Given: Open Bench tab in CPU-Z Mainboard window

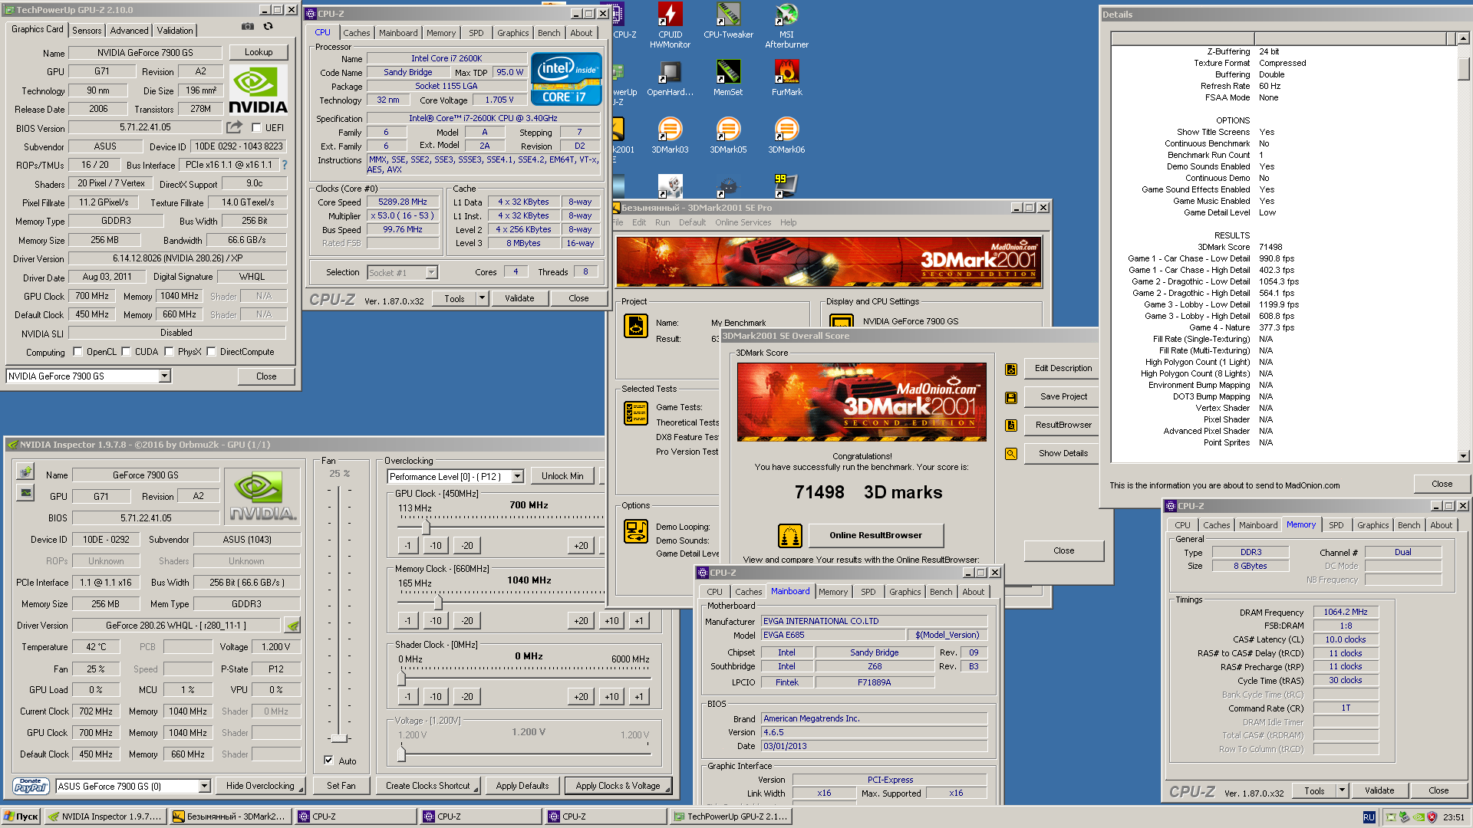Looking at the screenshot, I should click(x=941, y=592).
